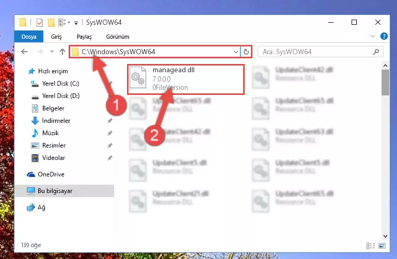Switch to the Görünüm ribbon tab

pos(118,37)
